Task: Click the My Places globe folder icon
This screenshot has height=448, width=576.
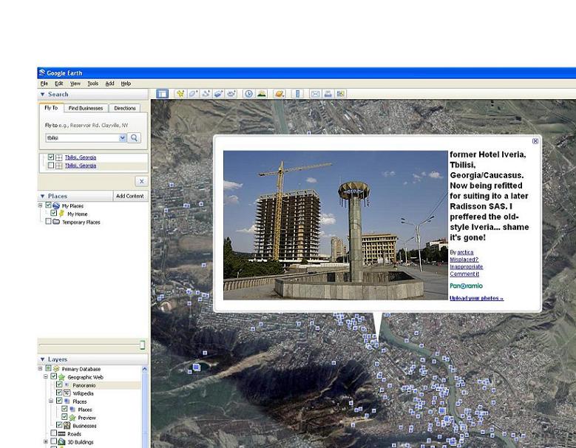Action: 56,206
